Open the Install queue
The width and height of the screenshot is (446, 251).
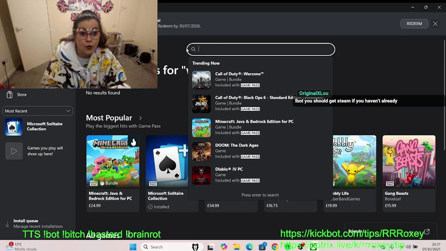point(38,223)
